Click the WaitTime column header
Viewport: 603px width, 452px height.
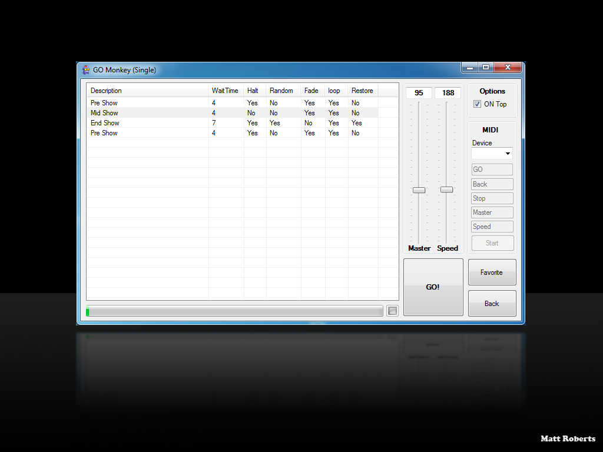[x=226, y=91]
